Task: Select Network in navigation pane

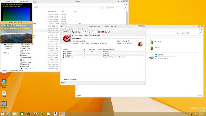Action: [8, 53]
